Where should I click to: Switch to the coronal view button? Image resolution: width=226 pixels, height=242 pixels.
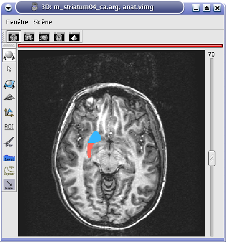click(x=29, y=37)
